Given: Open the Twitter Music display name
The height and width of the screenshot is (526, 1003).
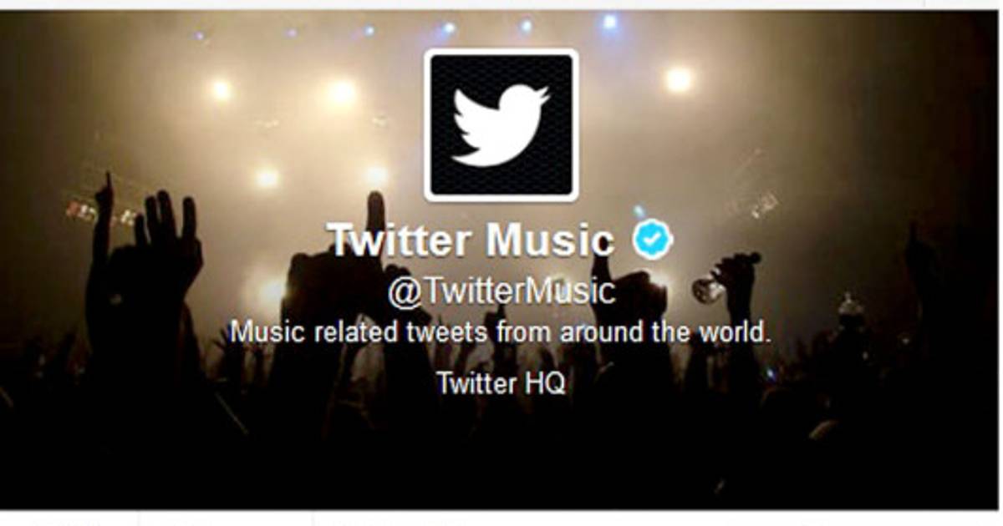Looking at the screenshot, I should coord(471,240).
